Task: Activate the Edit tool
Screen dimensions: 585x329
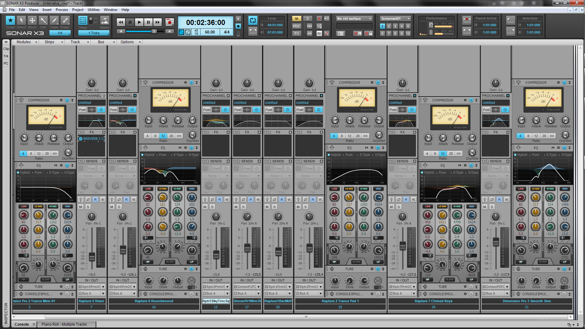Action: [x=43, y=20]
